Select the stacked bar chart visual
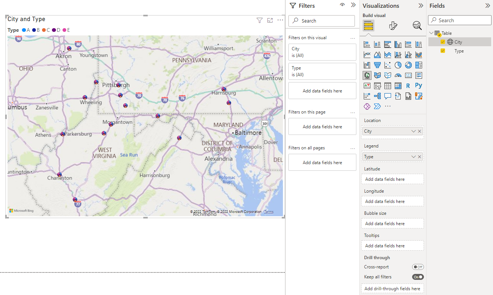The width and height of the screenshot is (493, 295). [367, 45]
